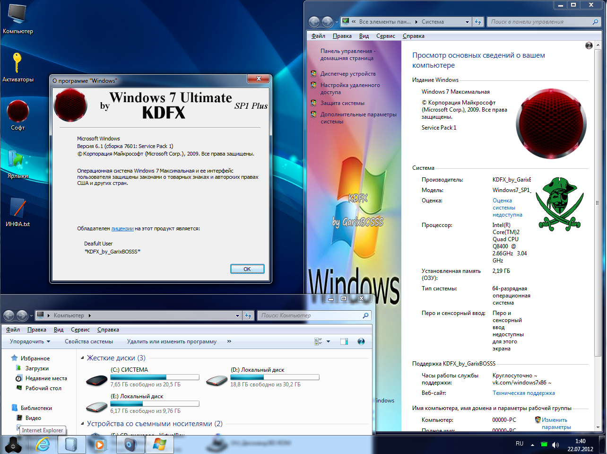
Task: Click the Поиск: Компьютер search field
Action: click(x=314, y=315)
